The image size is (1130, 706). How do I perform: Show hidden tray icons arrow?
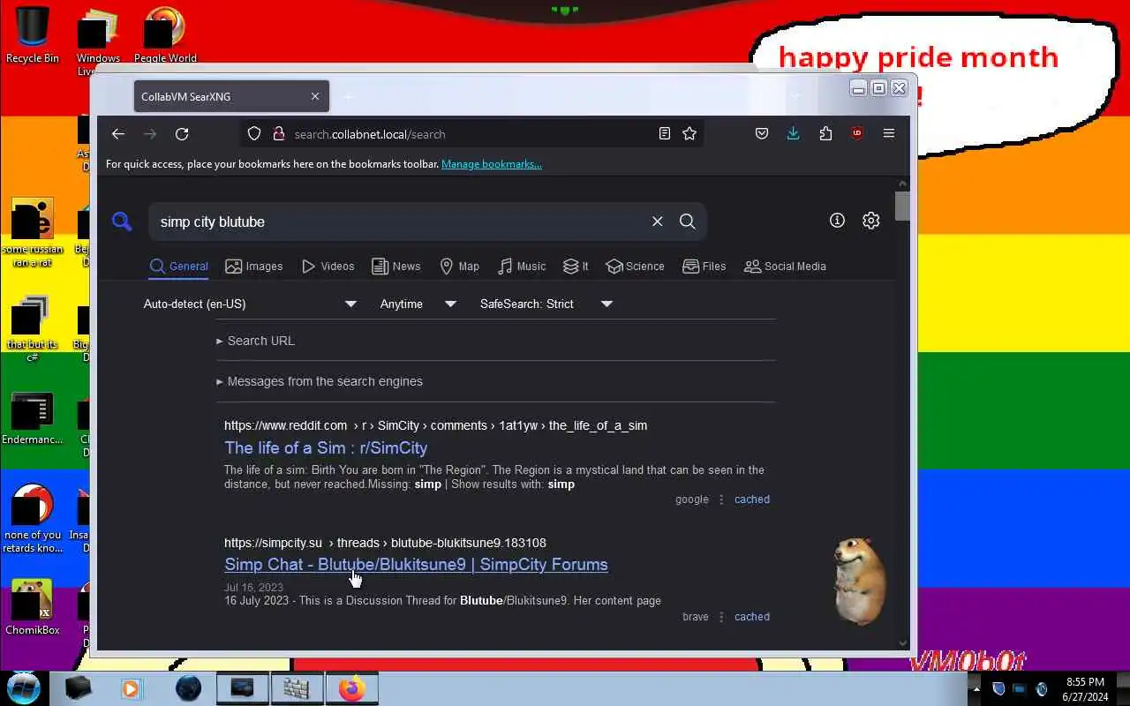[976, 689]
